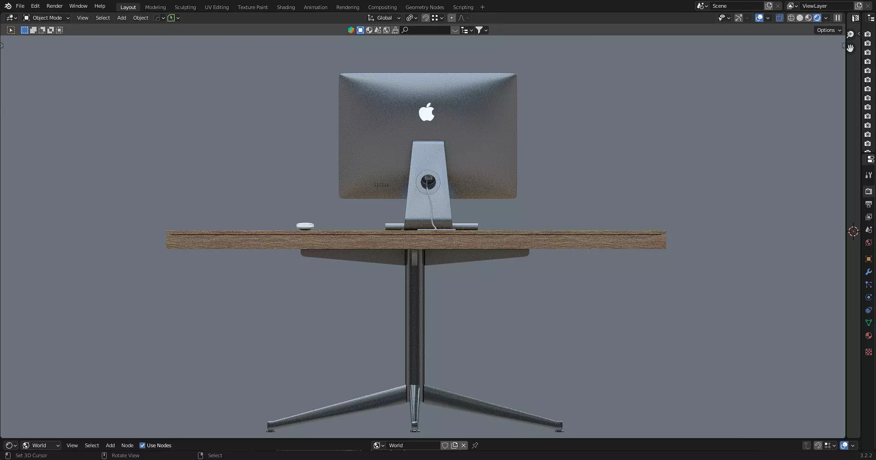This screenshot has height=460, width=876.
Task: Choose intersect selection mode icon
Action: pyautogui.click(x=59, y=30)
